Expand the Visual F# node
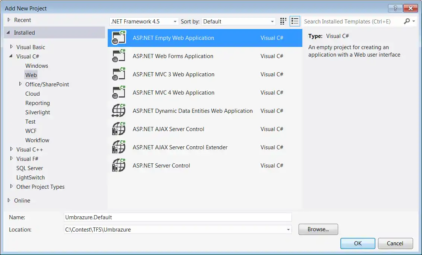422x255 pixels. (11, 159)
